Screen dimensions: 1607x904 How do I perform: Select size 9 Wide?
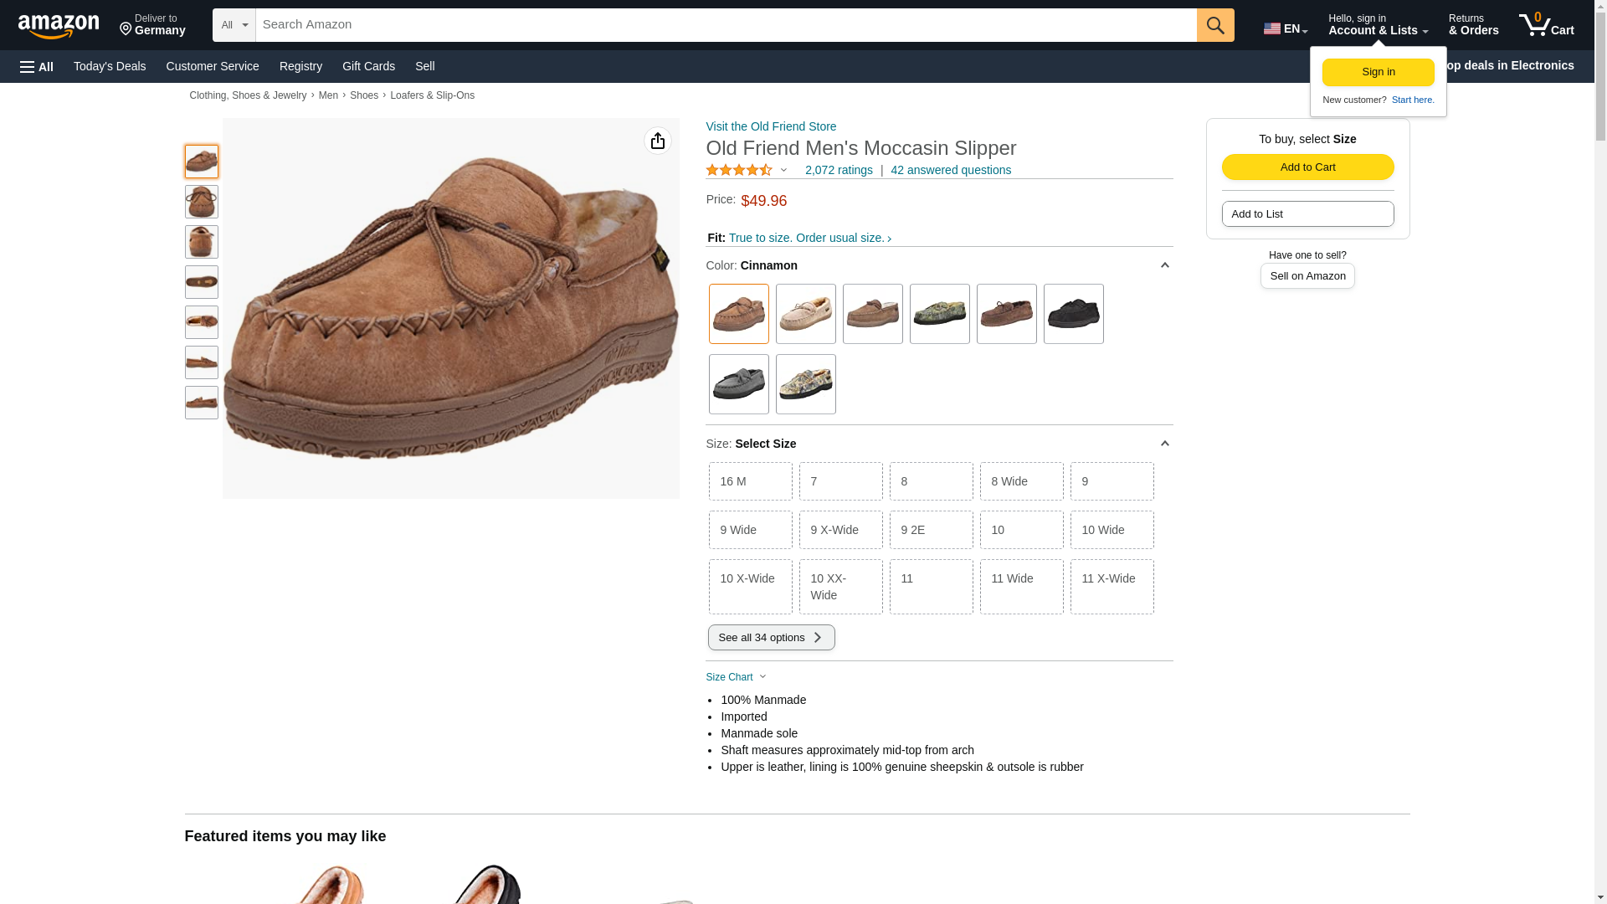750,530
